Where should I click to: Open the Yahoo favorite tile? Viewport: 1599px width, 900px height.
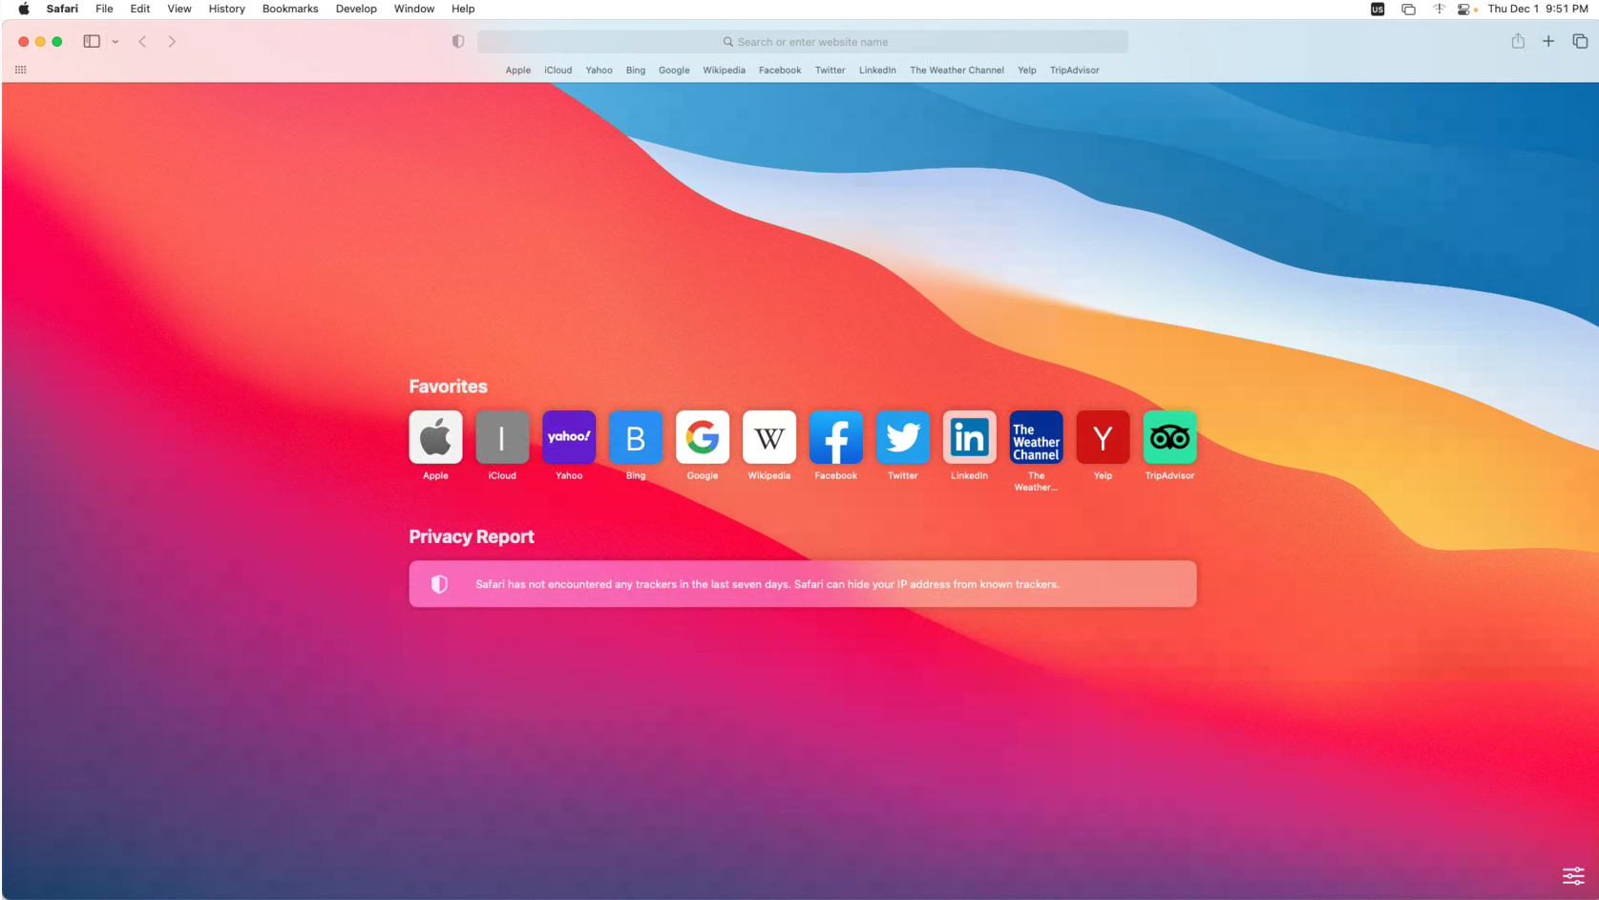click(569, 437)
